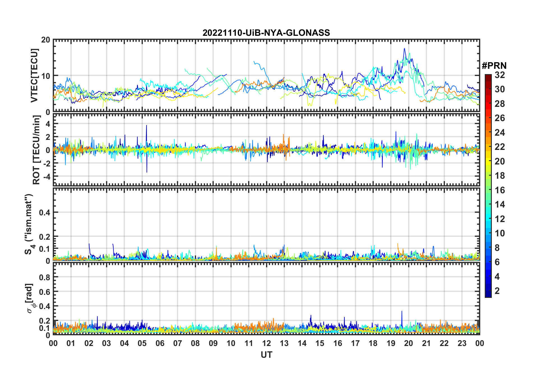Click colorbar tick label 32

coord(500,75)
